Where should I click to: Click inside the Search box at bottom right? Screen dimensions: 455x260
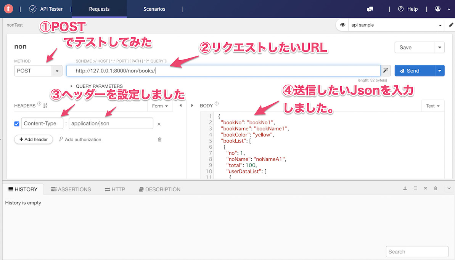click(417, 252)
